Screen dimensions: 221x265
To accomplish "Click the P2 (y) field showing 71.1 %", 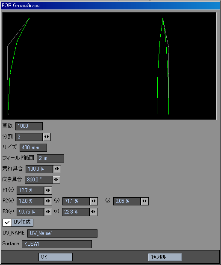I will pos(76,201).
